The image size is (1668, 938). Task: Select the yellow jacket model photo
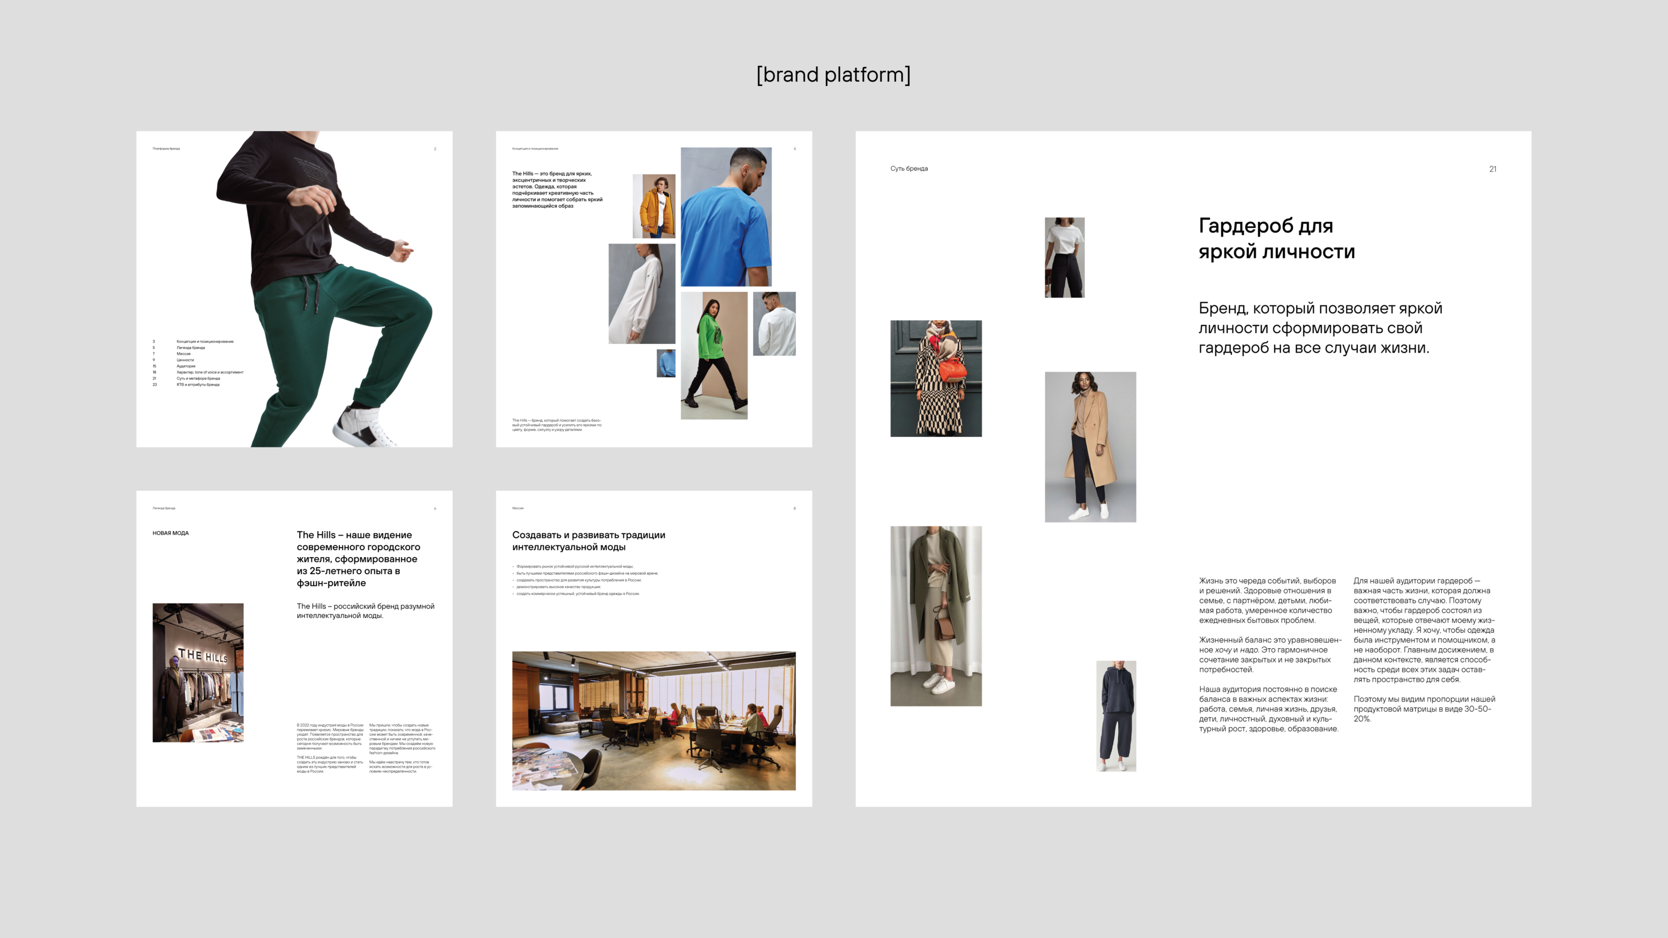click(653, 206)
